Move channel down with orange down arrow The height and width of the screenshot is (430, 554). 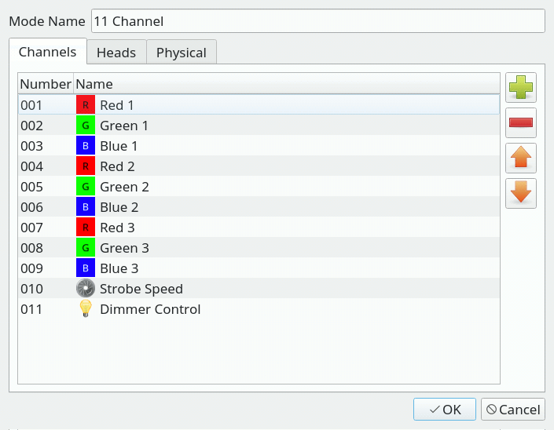(x=521, y=193)
